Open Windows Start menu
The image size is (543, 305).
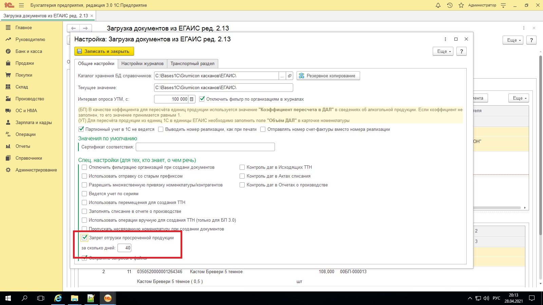pos(8,298)
